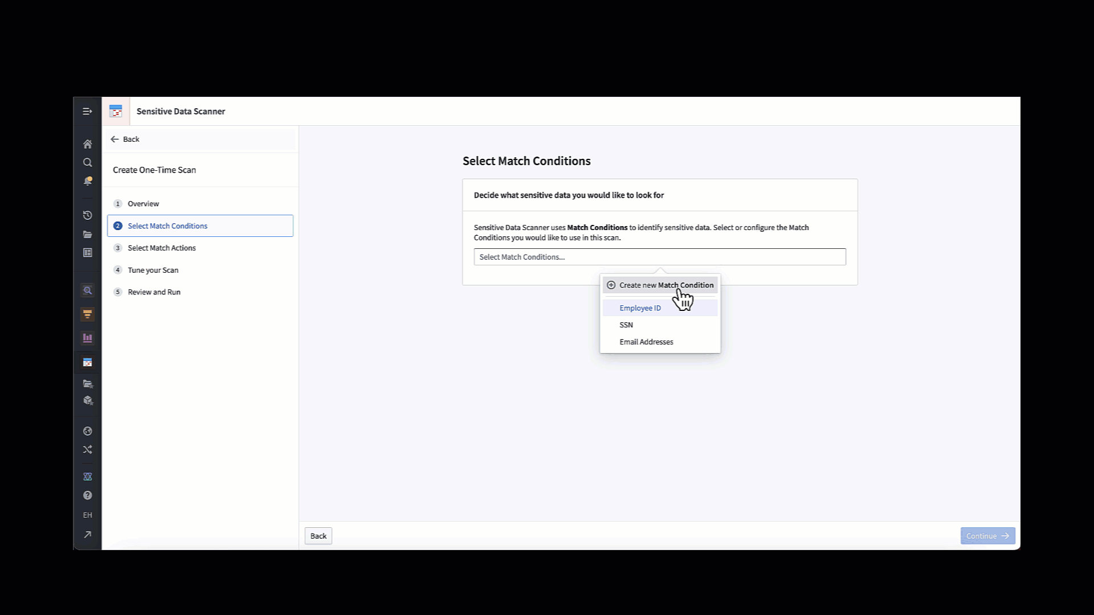Screen dimensions: 1094x615
Task: Click the Sensitive Data Scanner icon
Action: [116, 111]
